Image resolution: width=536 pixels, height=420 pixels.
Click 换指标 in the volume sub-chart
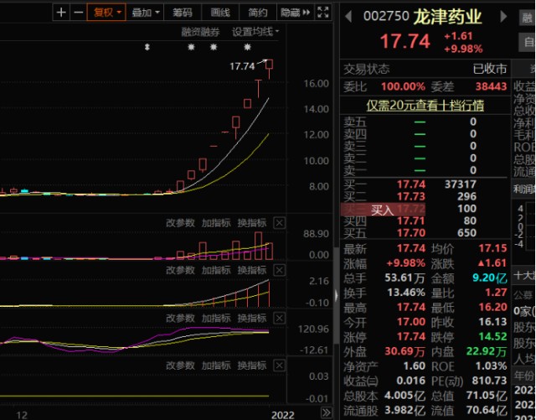click(251, 223)
